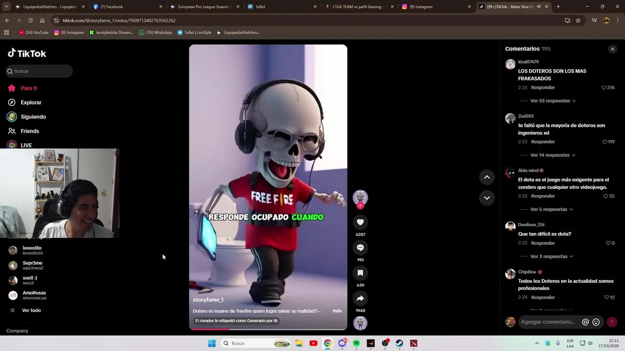The width and height of the screenshot is (625, 351).
Task: Go to the previous video with up arrow
Action: coord(487,177)
